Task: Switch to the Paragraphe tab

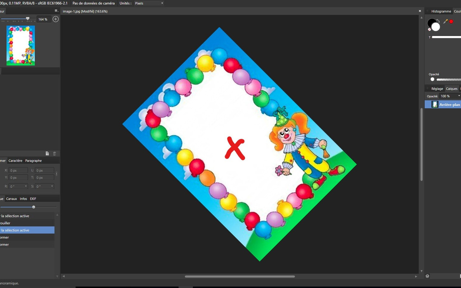Action: pos(33,161)
